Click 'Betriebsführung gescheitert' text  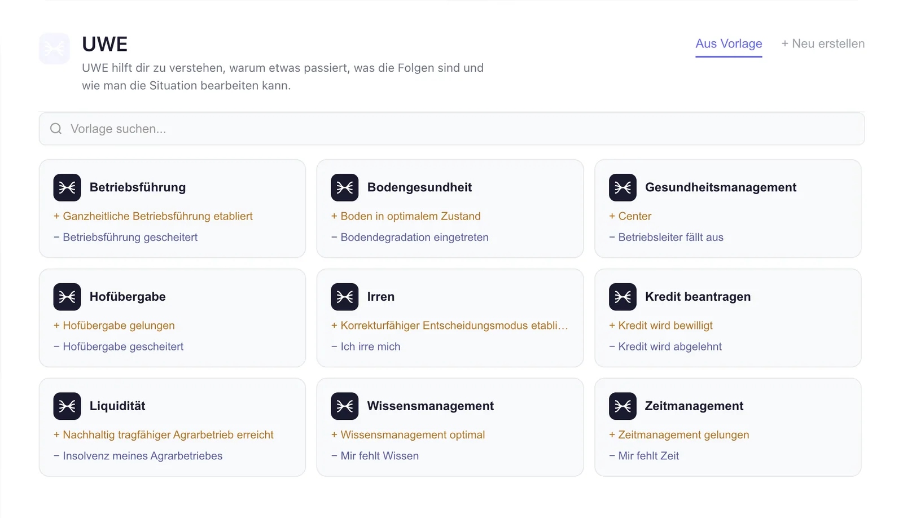125,238
